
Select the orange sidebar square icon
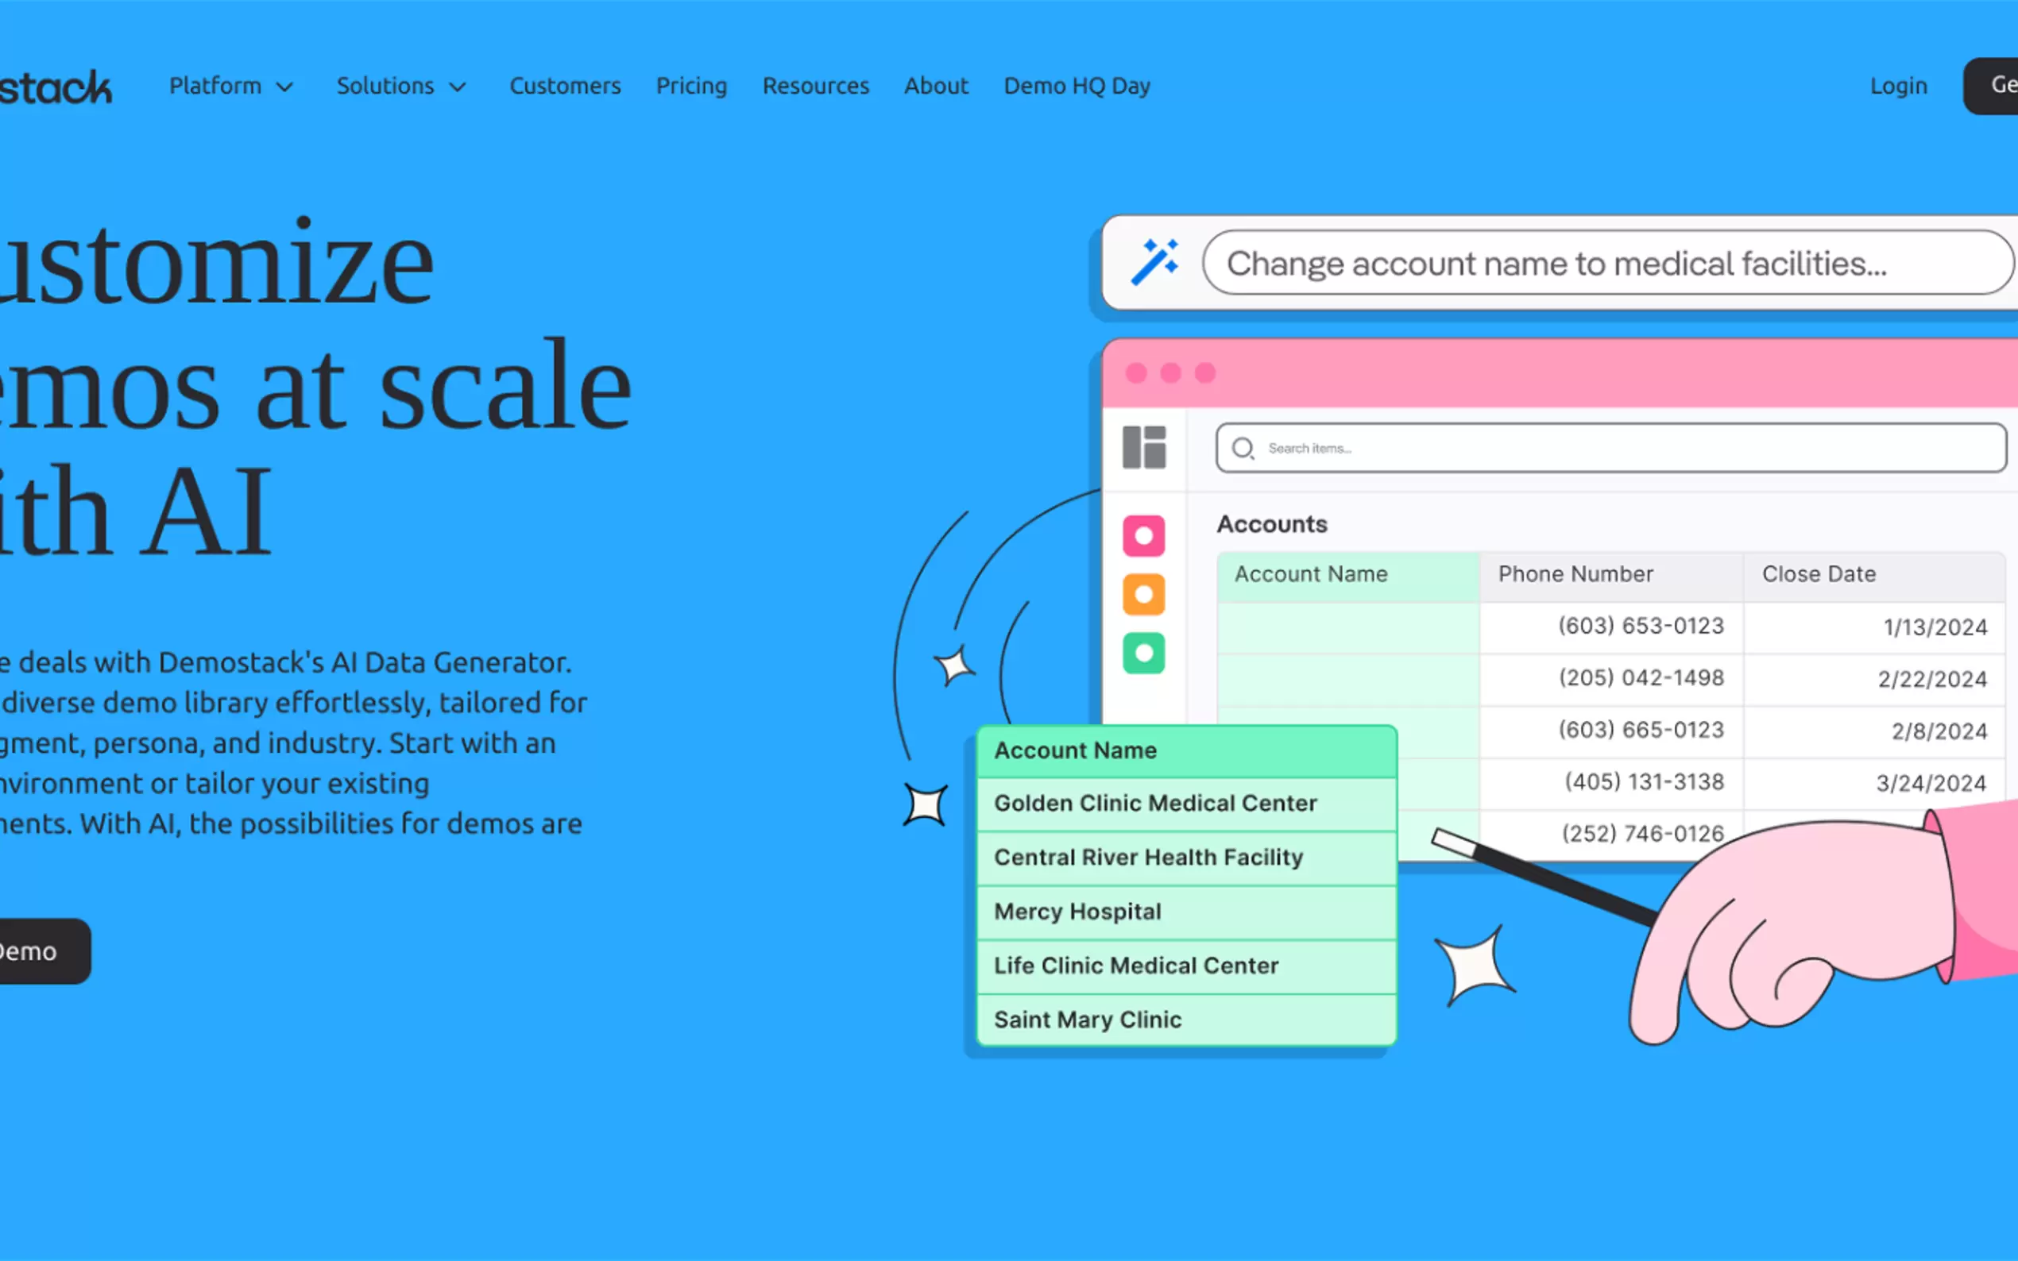pyautogui.click(x=1144, y=595)
